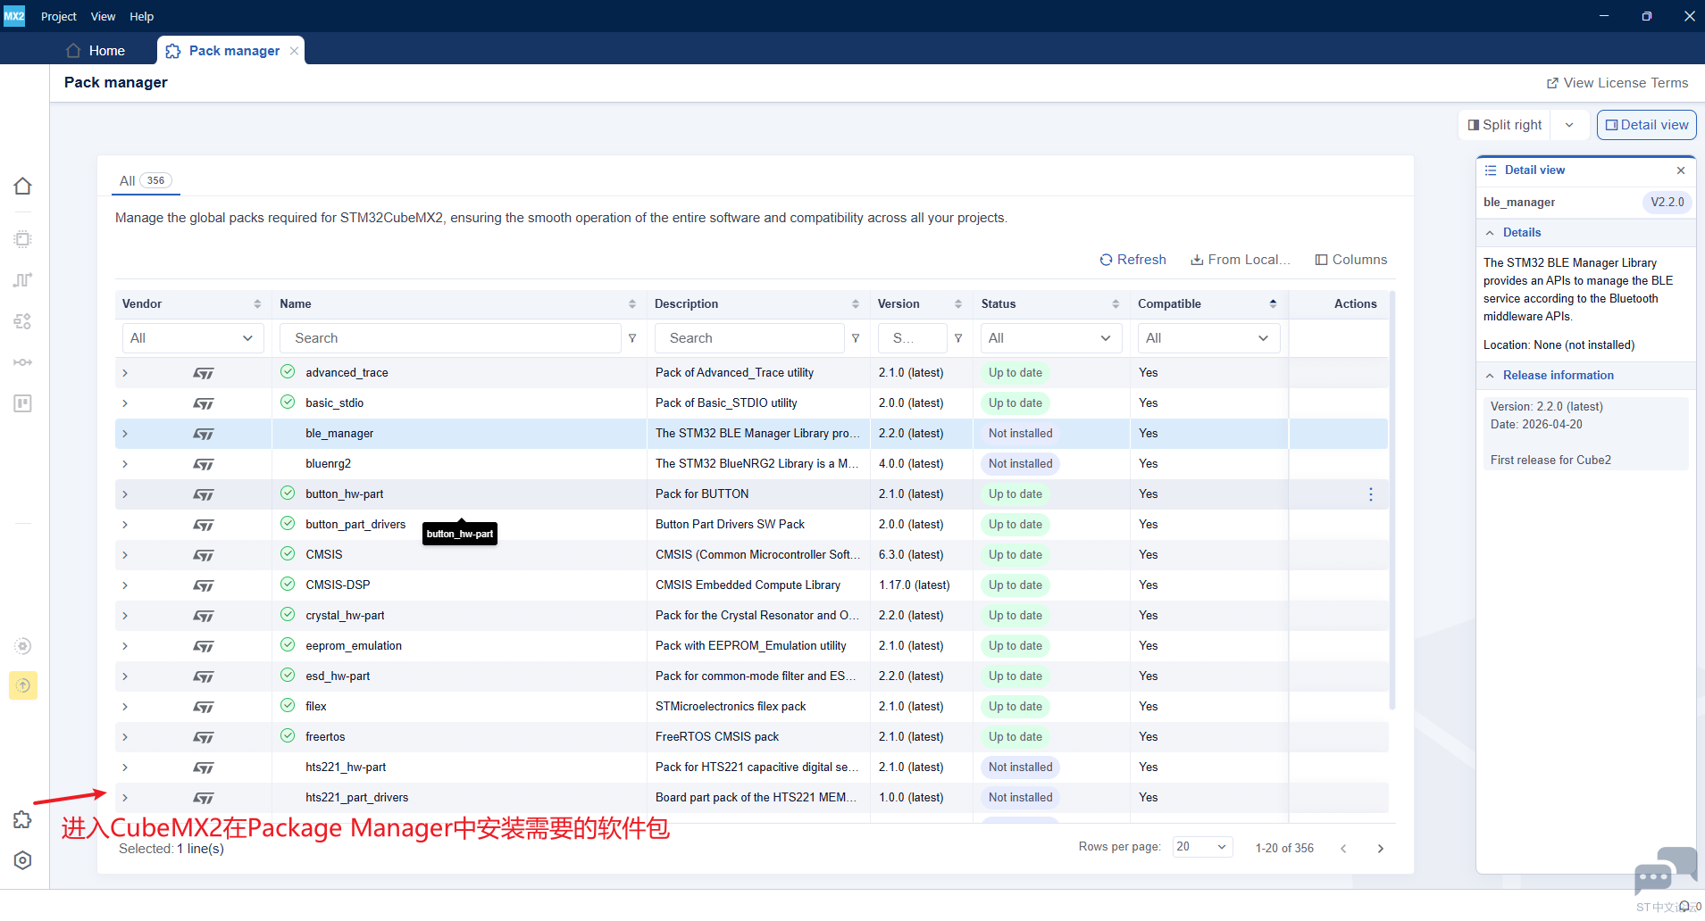Click the Split right layout button
This screenshot has width=1705, height=921.
(x=1506, y=125)
